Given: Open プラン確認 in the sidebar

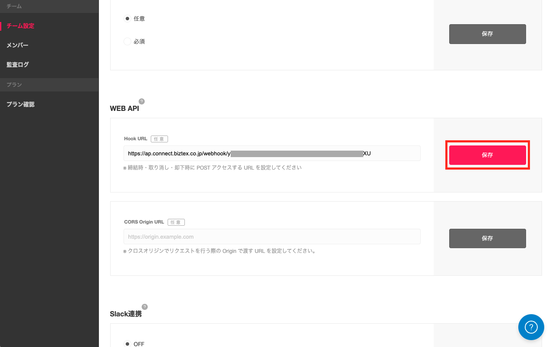Looking at the screenshot, I should [20, 104].
